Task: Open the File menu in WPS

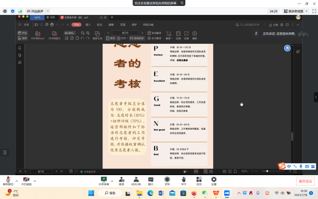Action: (26, 24)
